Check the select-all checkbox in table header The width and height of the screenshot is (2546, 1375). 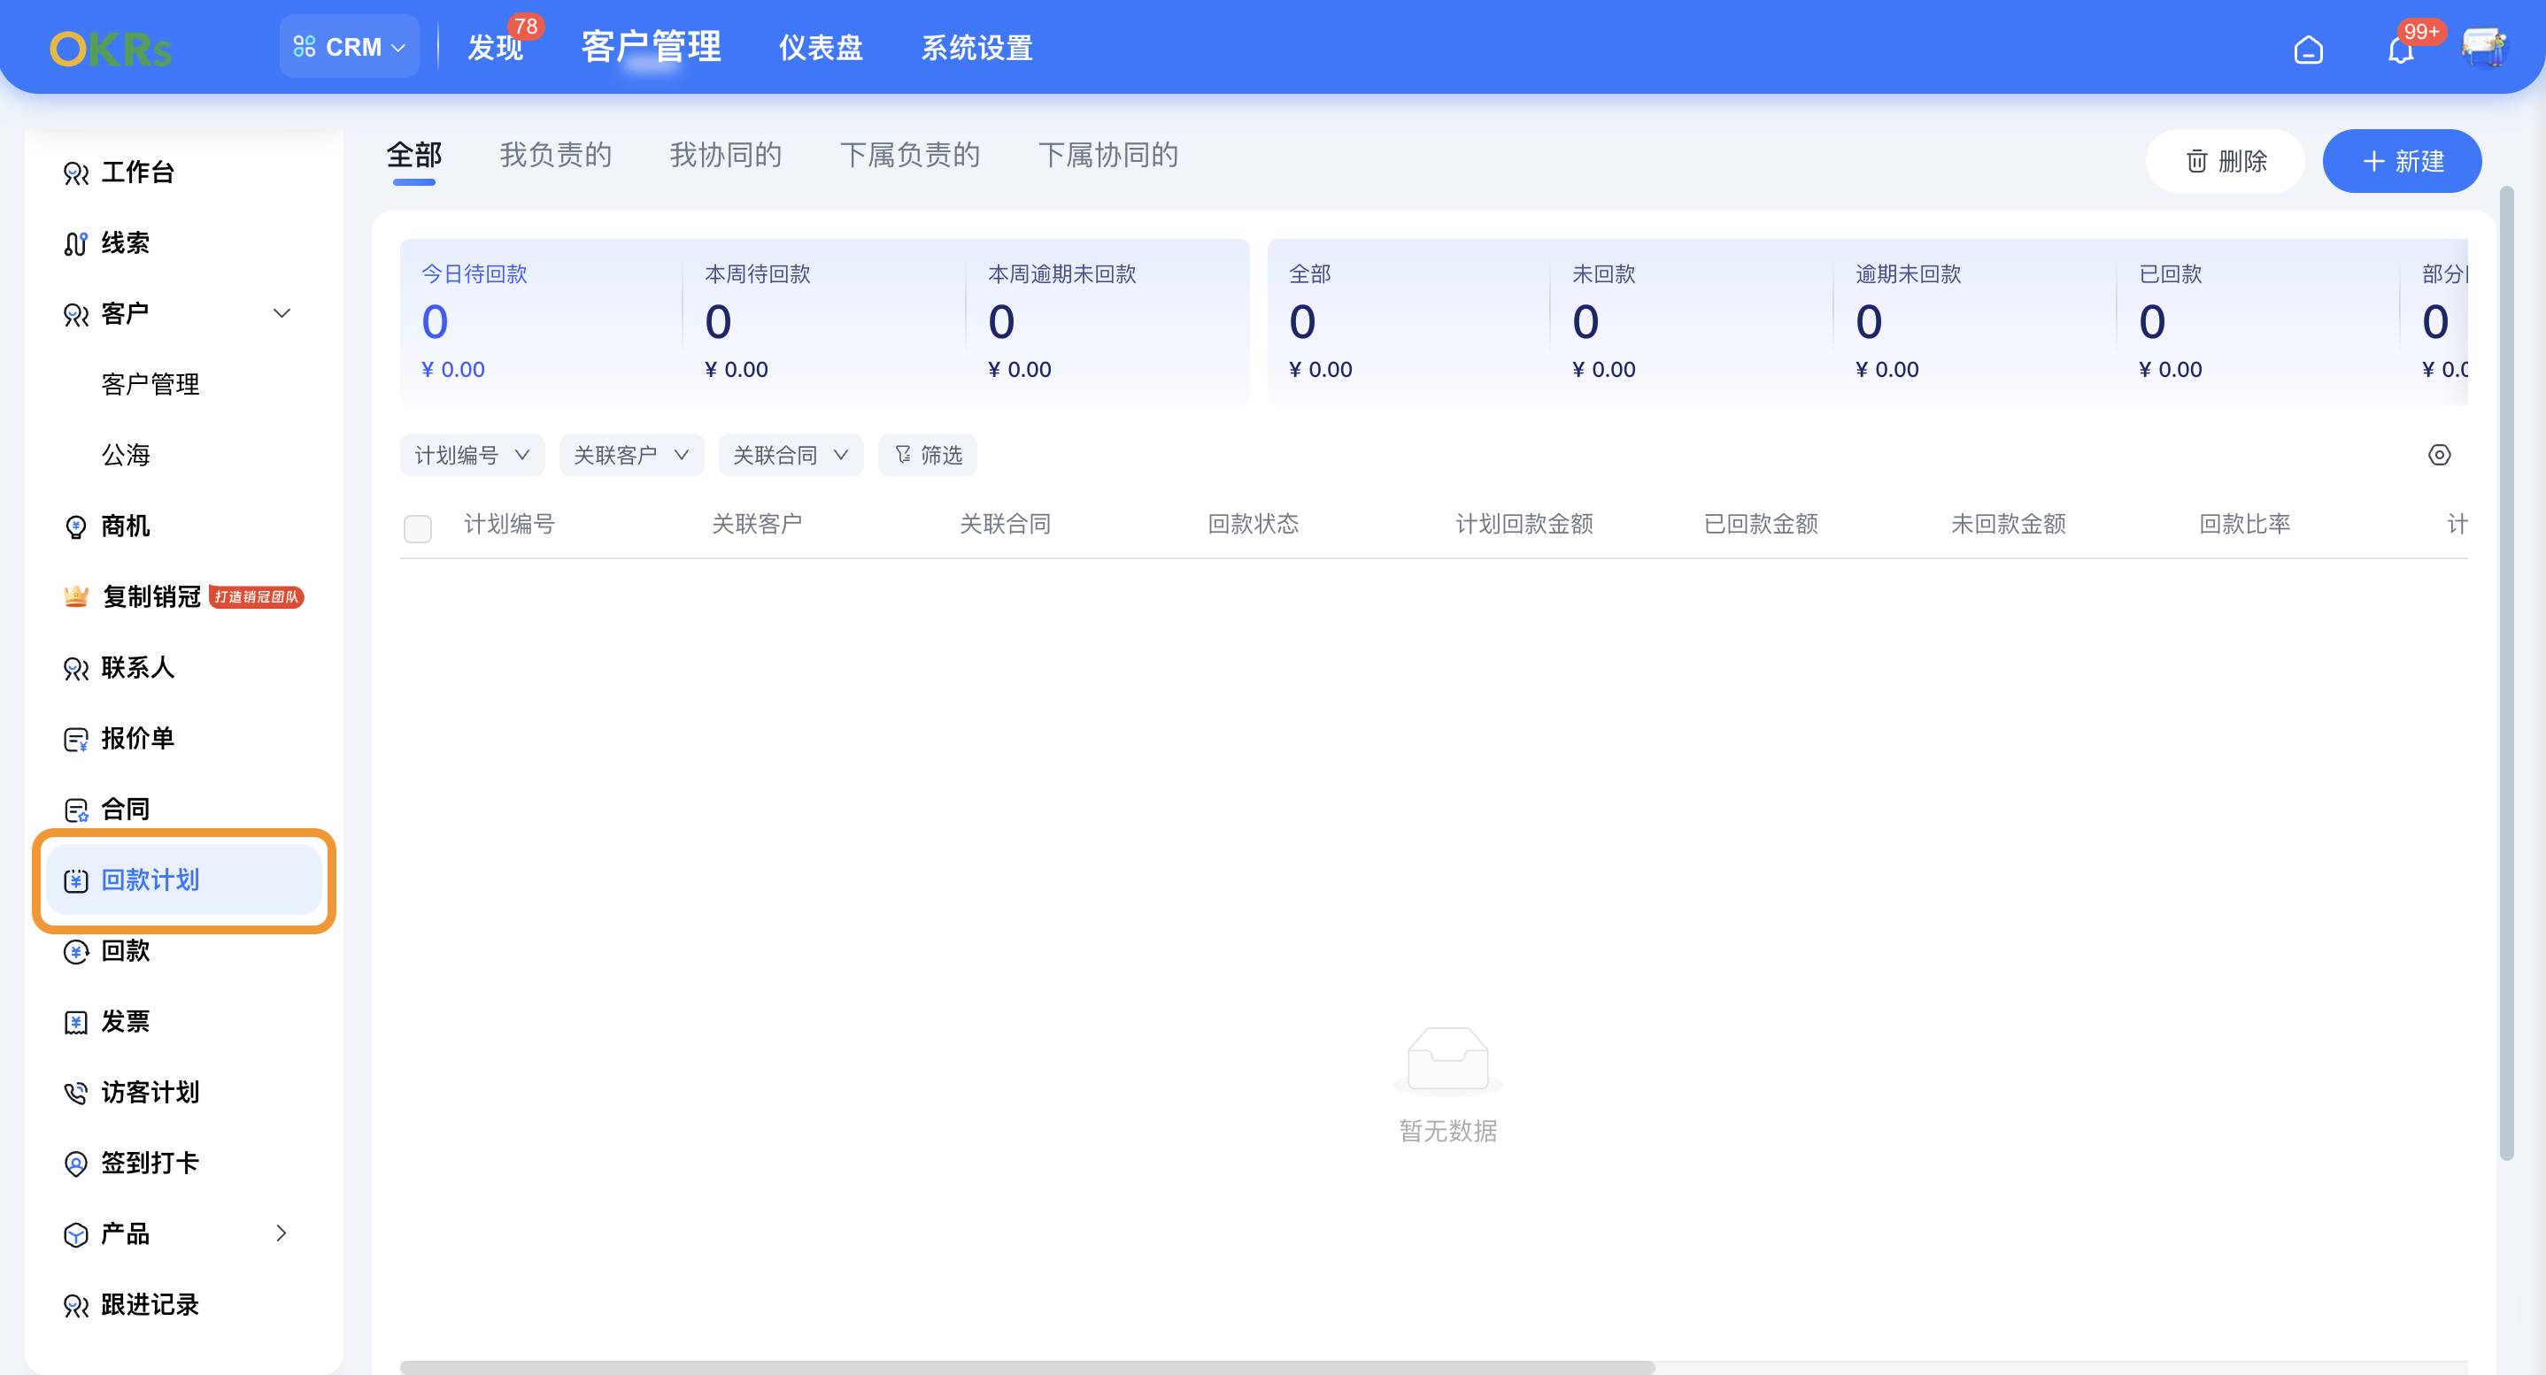tap(418, 528)
